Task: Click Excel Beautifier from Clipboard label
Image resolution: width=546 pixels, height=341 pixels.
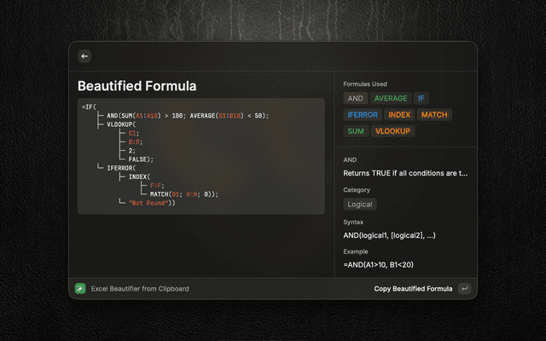Action: (140, 289)
